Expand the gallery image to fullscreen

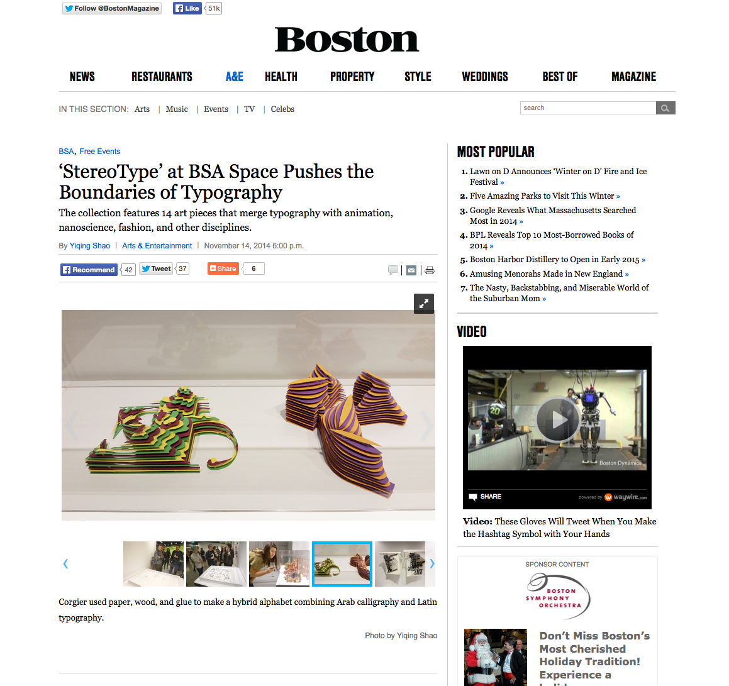tap(423, 304)
